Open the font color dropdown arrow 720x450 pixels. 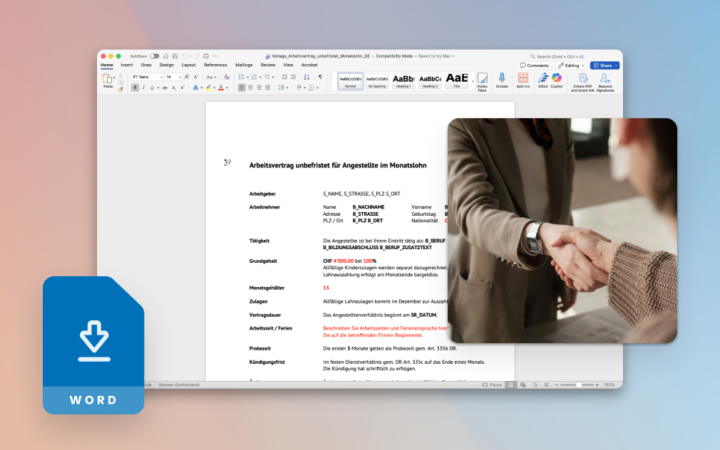[x=227, y=88]
